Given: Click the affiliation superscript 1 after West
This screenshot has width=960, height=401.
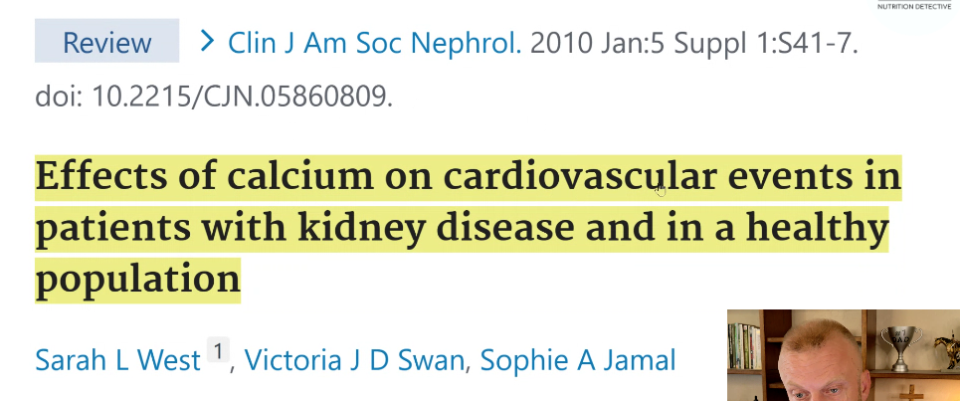Looking at the screenshot, I should tap(218, 350).
